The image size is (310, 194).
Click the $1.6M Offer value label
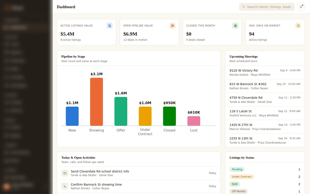[121, 93]
